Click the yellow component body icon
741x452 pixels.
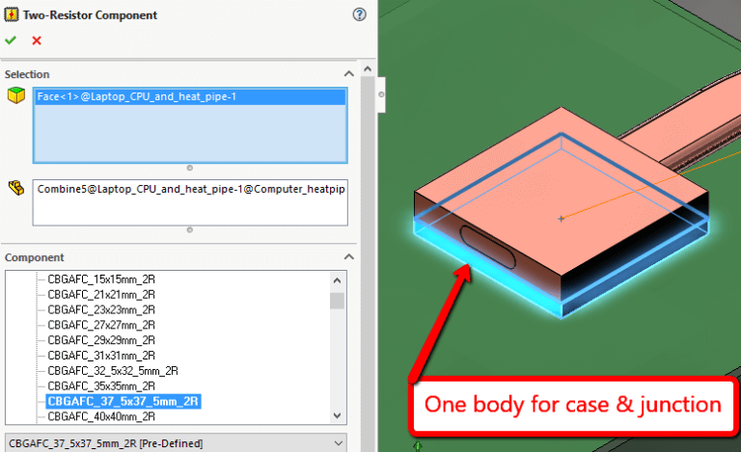[x=15, y=188]
